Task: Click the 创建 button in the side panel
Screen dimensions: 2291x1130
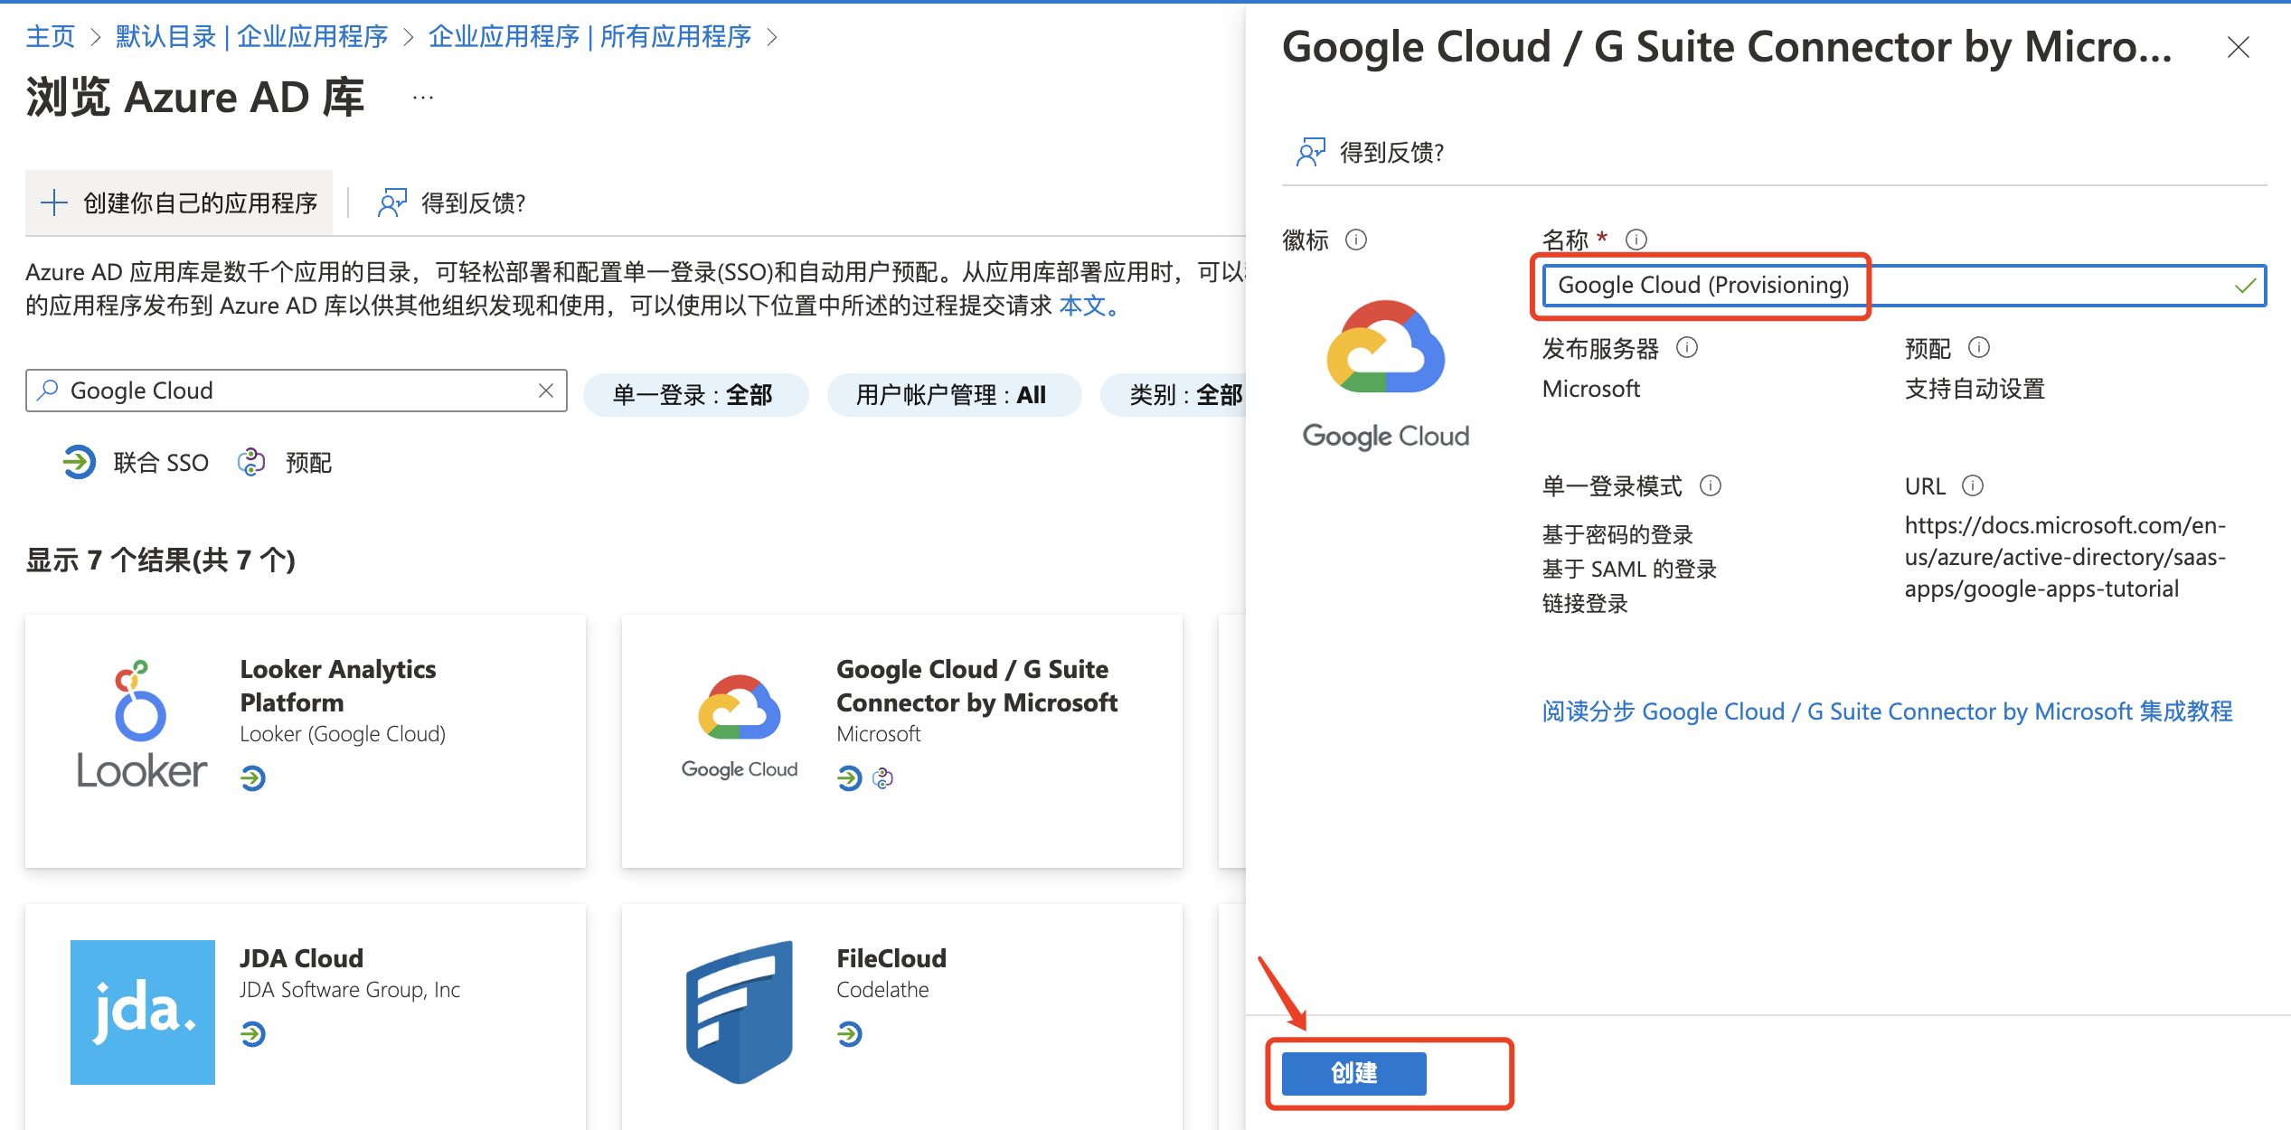Action: point(1353,1073)
